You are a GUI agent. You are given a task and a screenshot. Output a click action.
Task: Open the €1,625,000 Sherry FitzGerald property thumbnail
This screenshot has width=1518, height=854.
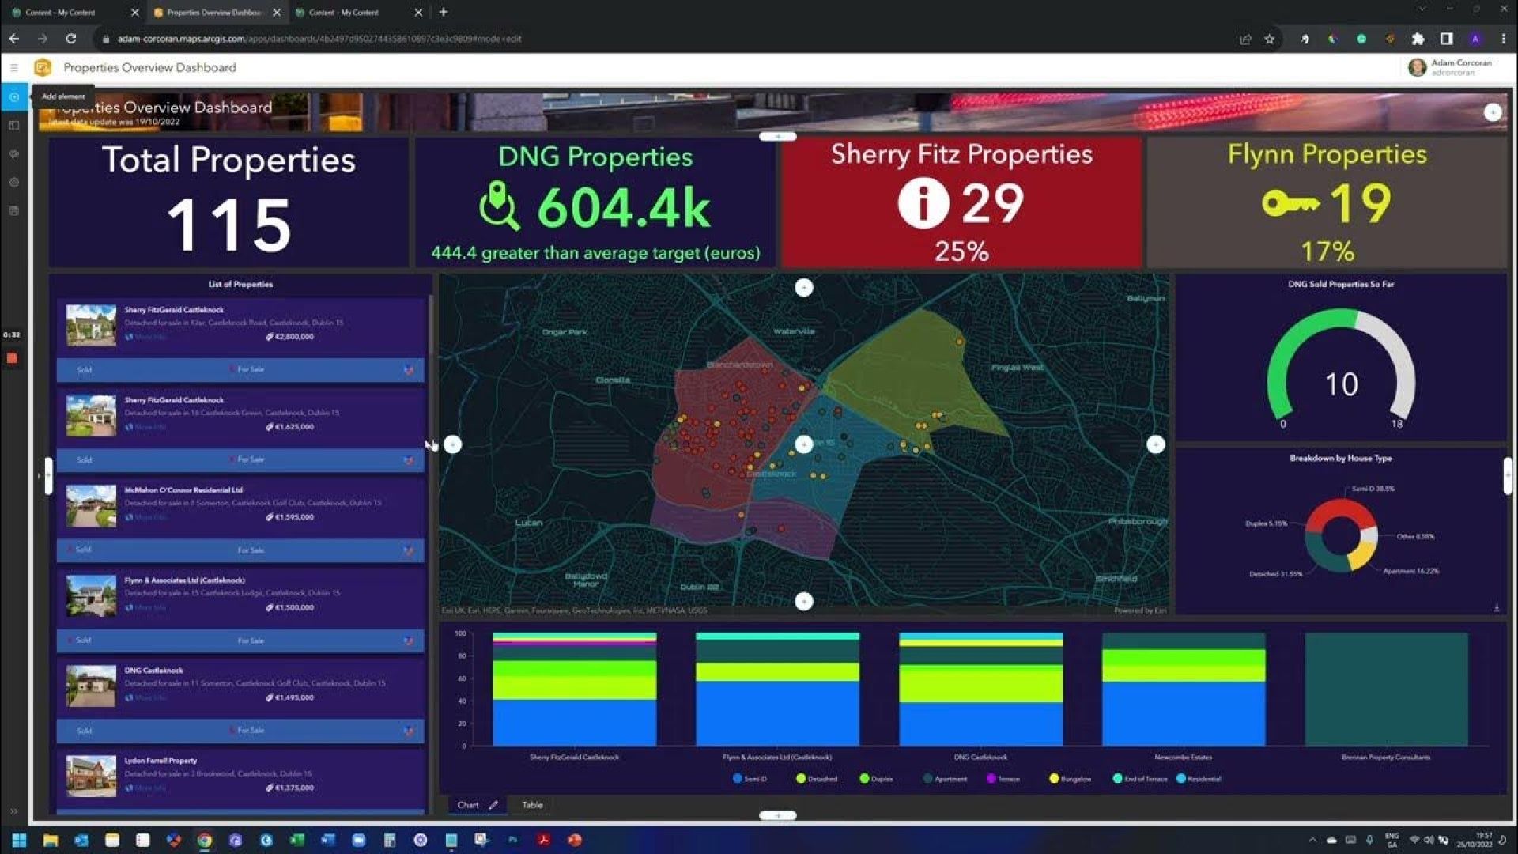[91, 415]
